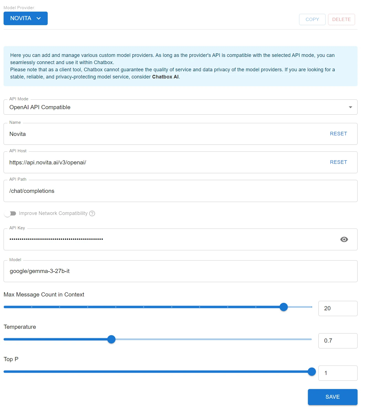Click the chevron icon on the NOVITA button
Viewport: 365px width, 415px height.
39,18
